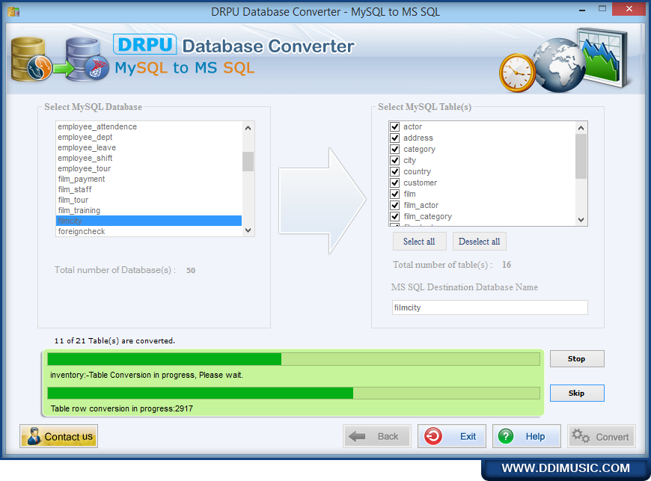Close the Database Converter window

(629, 9)
